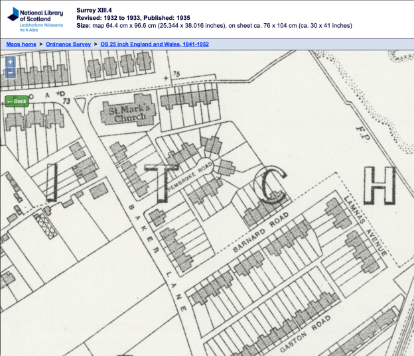This screenshot has height=356, width=414.
Task: Click the 73 spot height number
Action: (66, 101)
